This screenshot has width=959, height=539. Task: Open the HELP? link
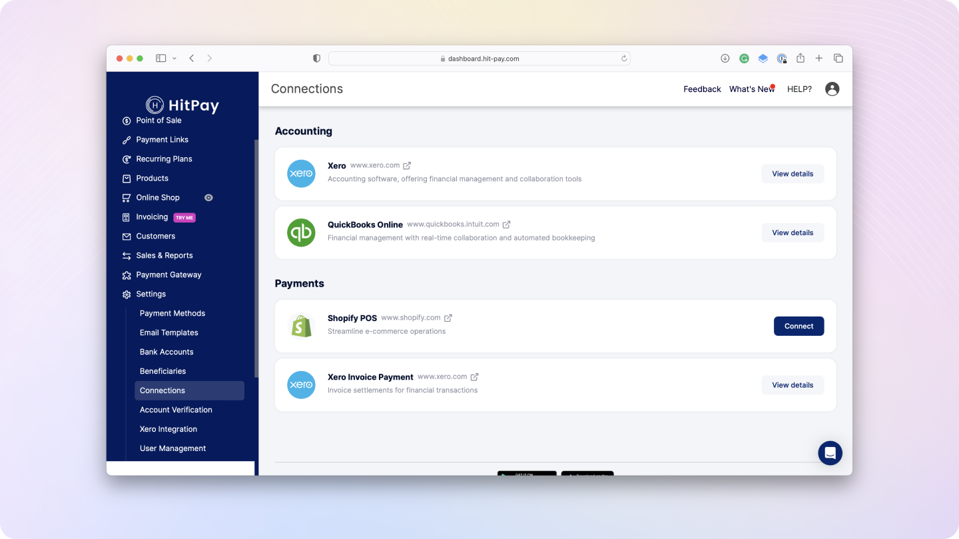799,89
